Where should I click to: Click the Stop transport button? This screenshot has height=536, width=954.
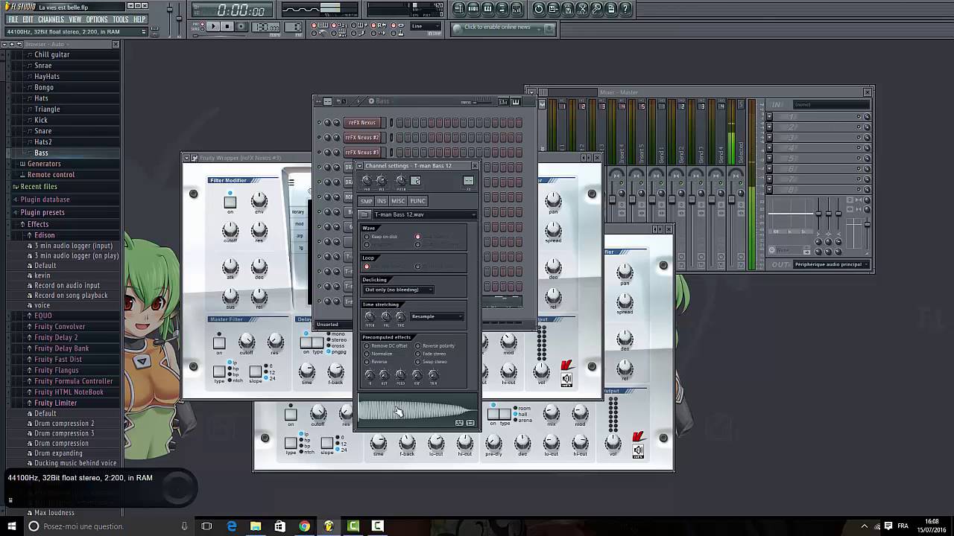(227, 27)
